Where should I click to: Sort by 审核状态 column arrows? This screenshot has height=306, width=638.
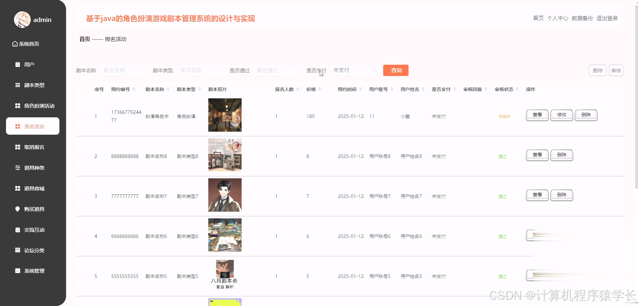click(x=517, y=89)
